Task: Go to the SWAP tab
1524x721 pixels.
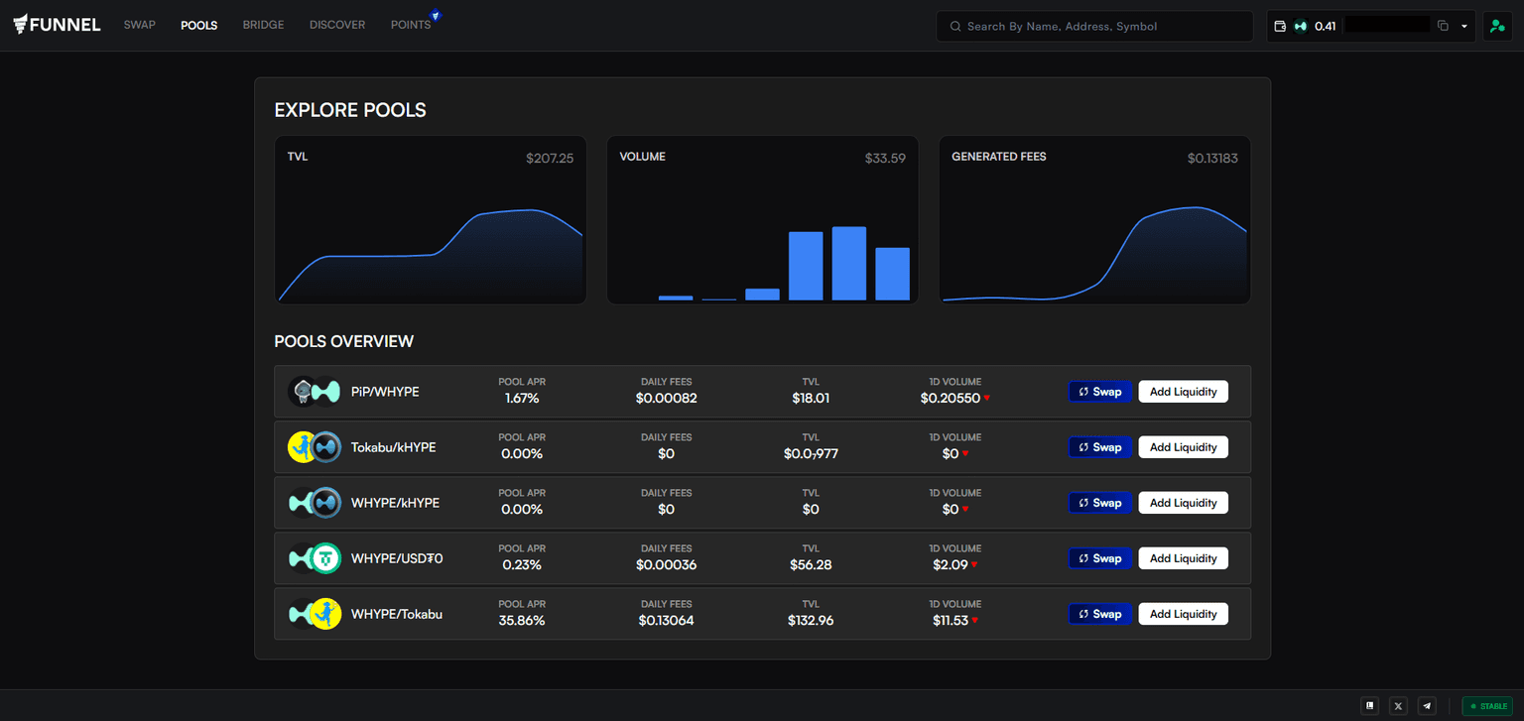Action: tap(139, 25)
